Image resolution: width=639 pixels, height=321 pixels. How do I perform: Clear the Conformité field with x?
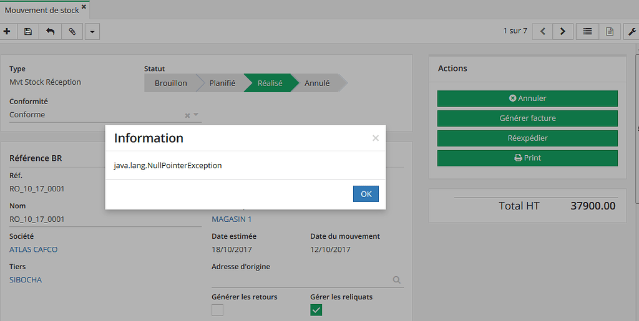tap(187, 115)
